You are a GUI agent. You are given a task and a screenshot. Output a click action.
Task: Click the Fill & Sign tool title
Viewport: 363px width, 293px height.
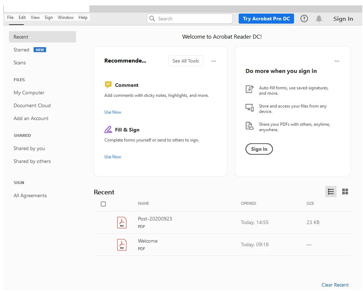(x=127, y=130)
